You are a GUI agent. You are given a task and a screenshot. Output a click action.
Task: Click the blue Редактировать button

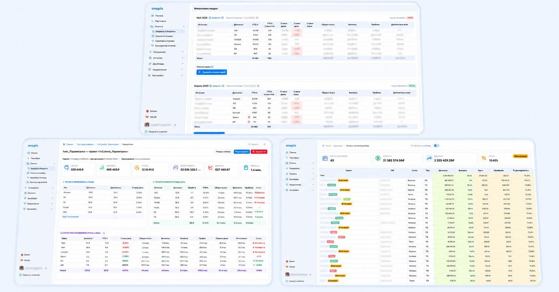[x=241, y=151]
